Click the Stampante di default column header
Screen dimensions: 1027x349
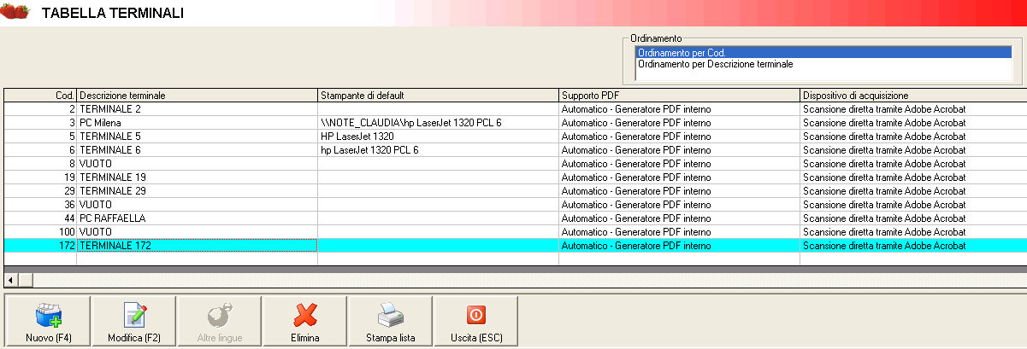439,96
